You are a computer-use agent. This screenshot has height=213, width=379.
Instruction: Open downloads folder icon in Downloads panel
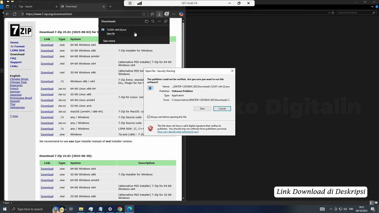tap(147, 21)
